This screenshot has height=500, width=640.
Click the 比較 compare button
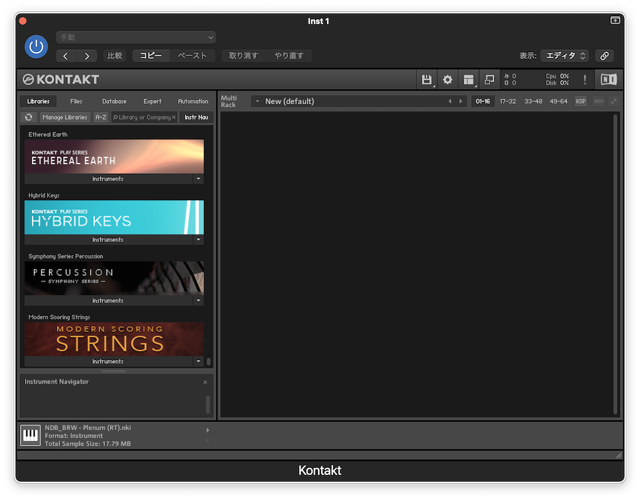(x=115, y=56)
